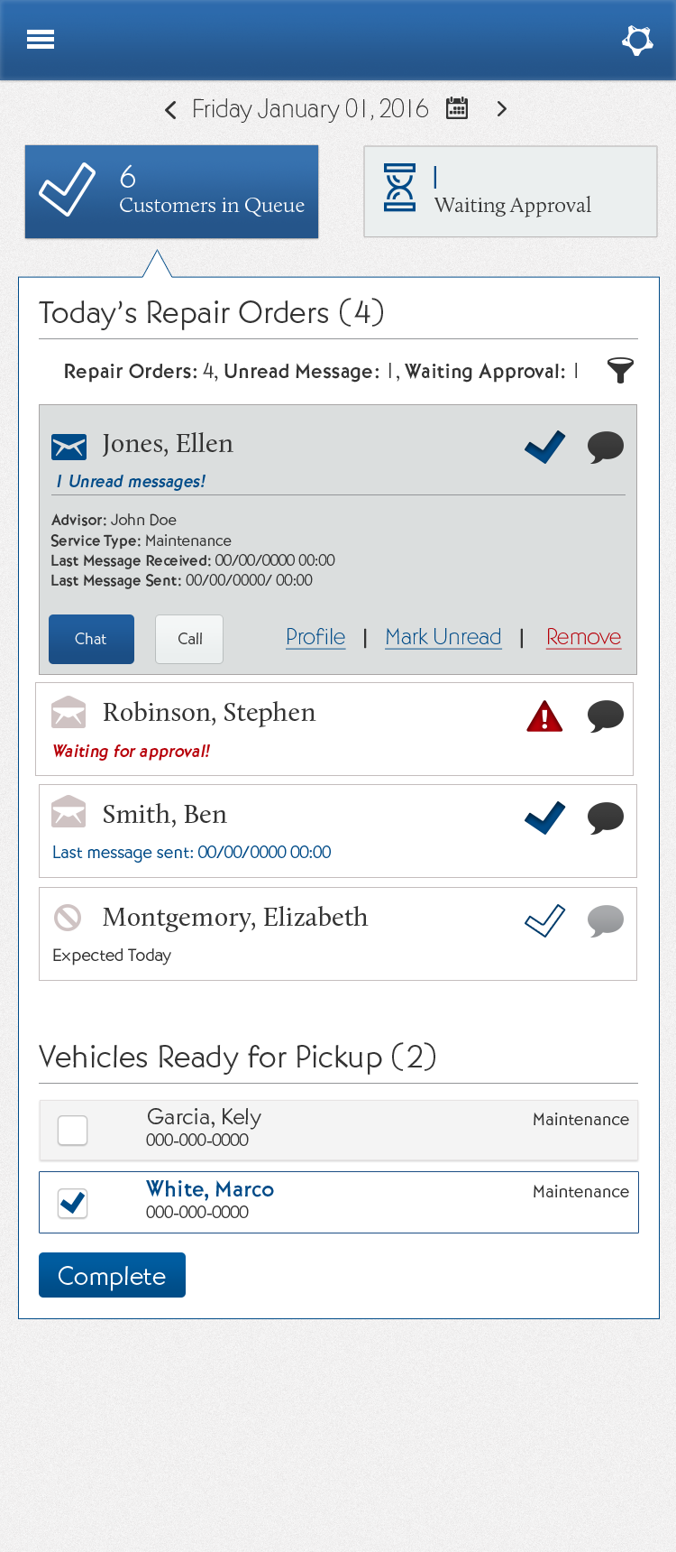This screenshot has width=676, height=1552.
Task: Select the Customers in Queue tab
Action: coord(171,192)
